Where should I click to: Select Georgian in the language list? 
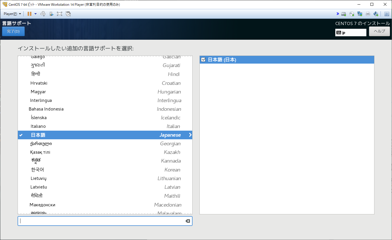(105, 144)
